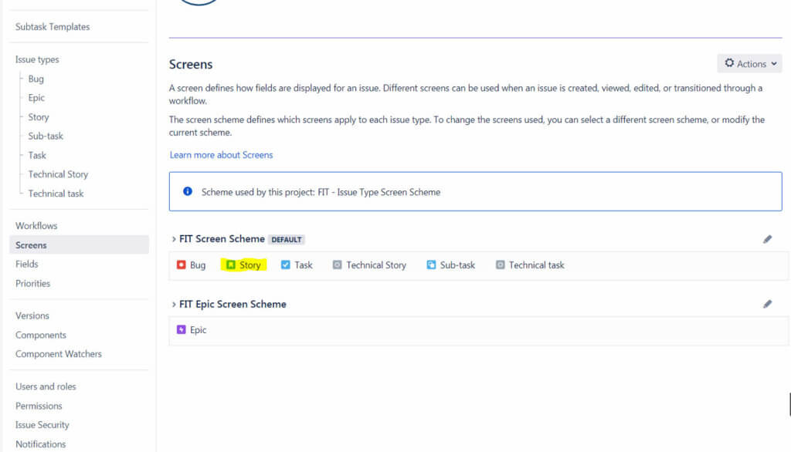
Task: Select Sub-task under Issue types sidebar
Action: tap(46, 136)
